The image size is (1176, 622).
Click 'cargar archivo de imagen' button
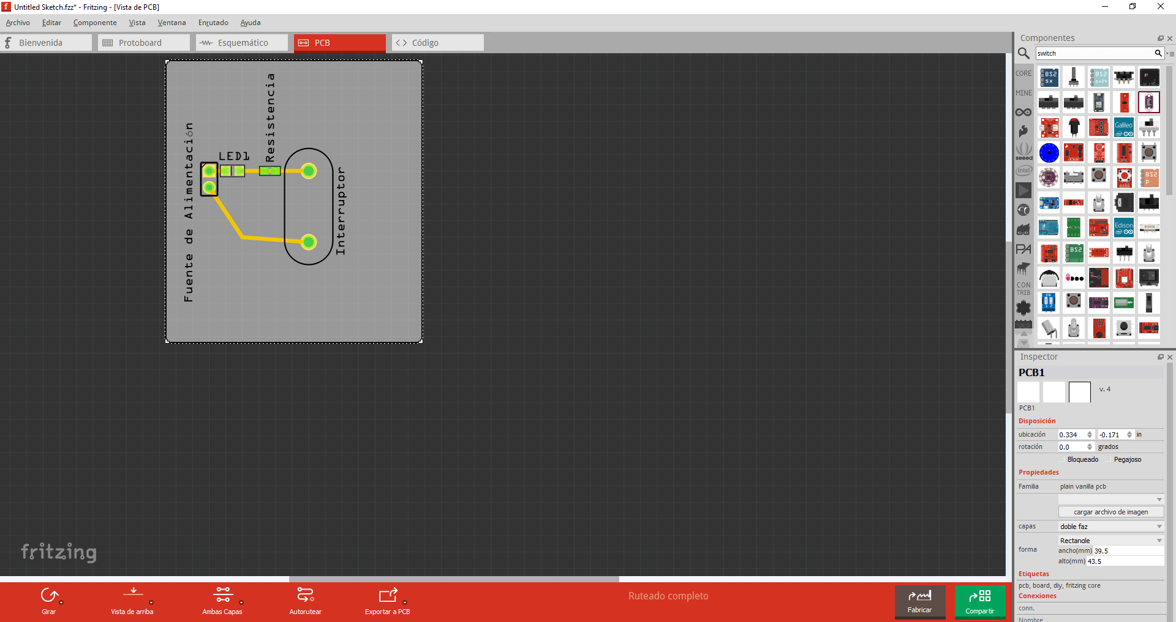(1110, 513)
